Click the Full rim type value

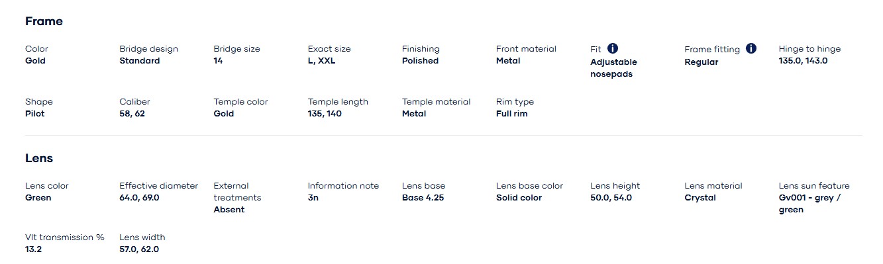click(511, 114)
